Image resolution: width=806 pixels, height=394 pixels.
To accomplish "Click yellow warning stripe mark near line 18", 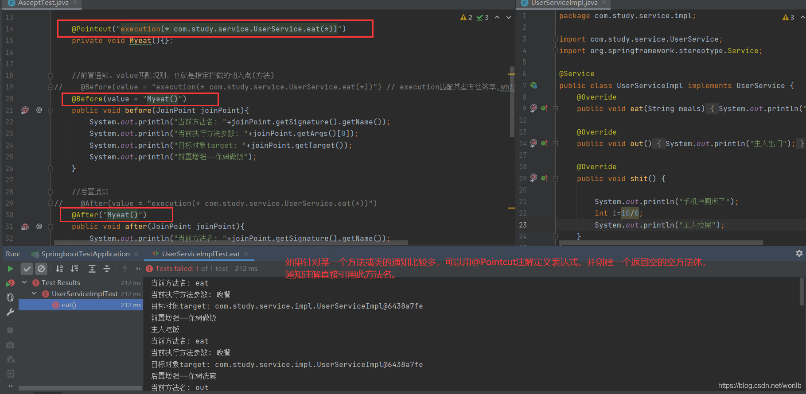I will click(511, 74).
